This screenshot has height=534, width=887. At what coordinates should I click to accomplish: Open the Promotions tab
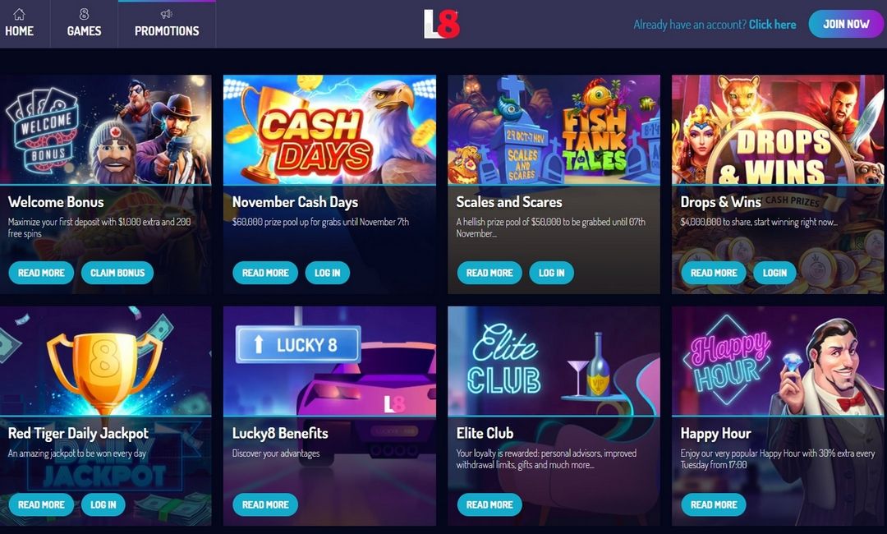pos(167,24)
